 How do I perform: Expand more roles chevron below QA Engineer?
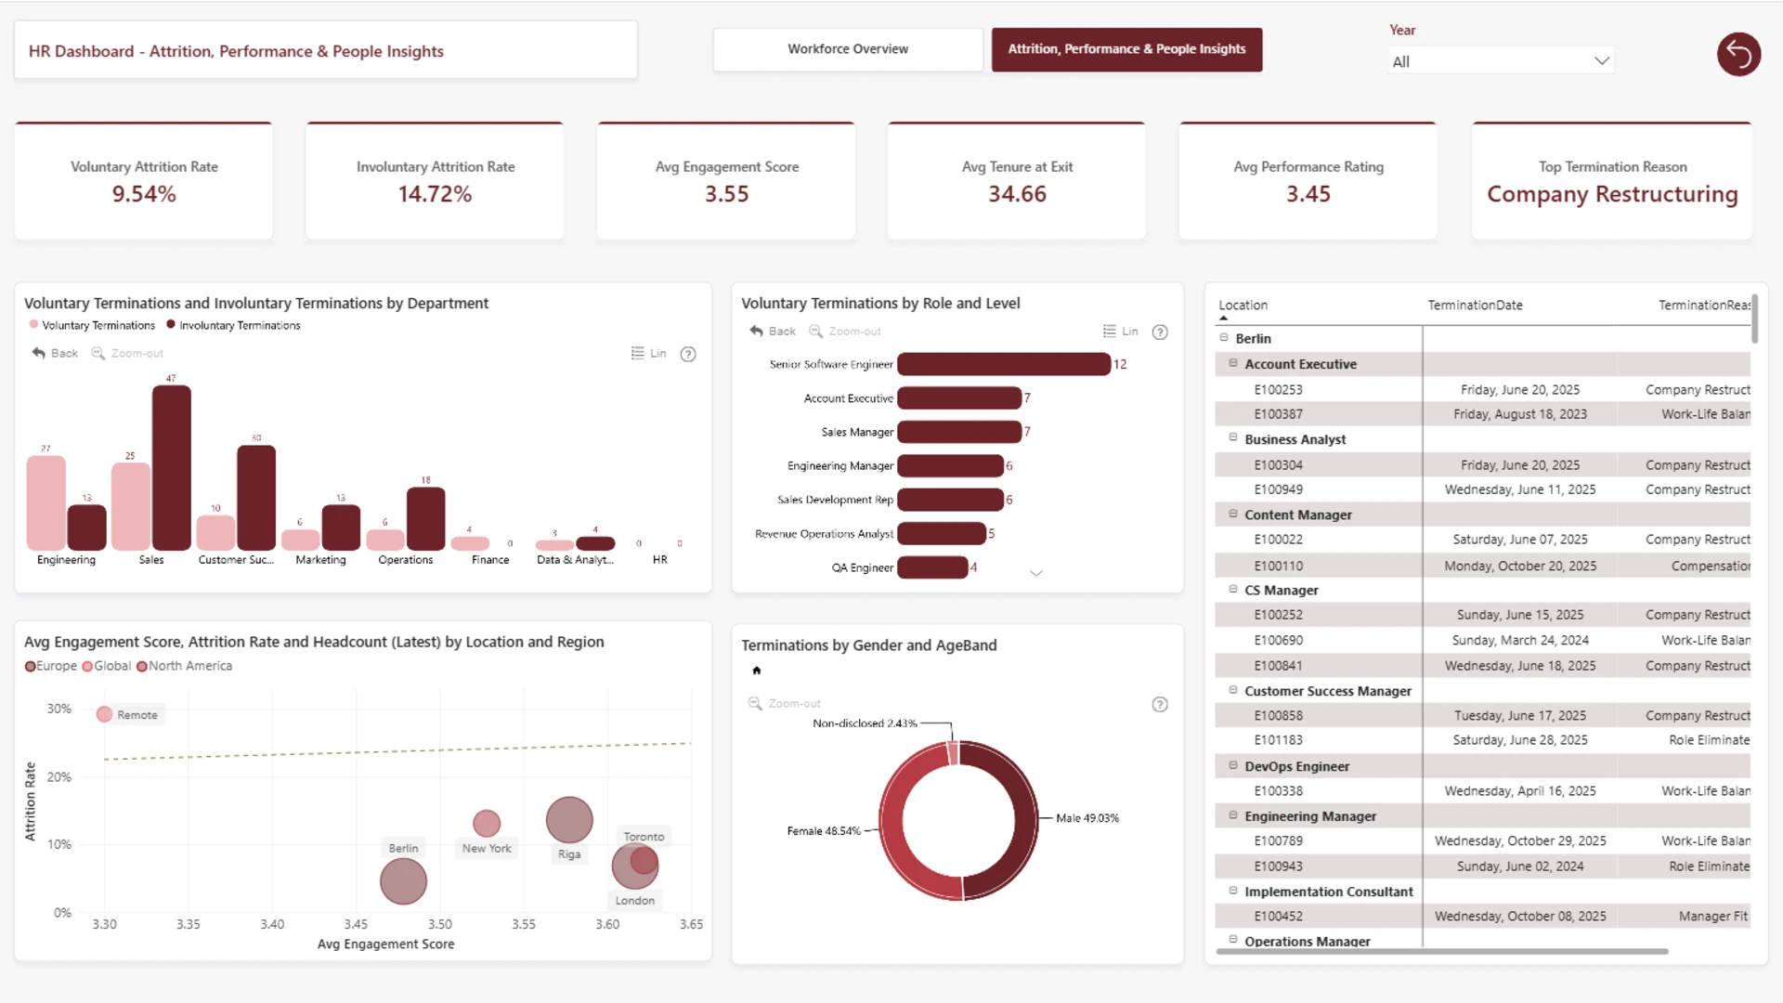click(x=1036, y=573)
